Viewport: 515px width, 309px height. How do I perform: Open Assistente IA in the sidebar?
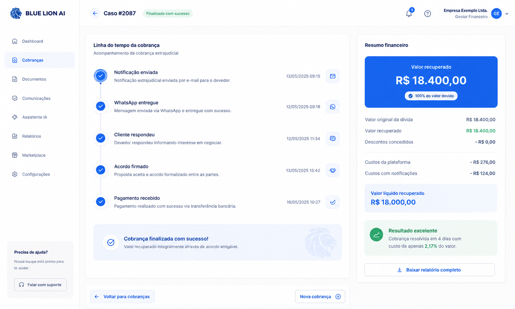point(40,117)
